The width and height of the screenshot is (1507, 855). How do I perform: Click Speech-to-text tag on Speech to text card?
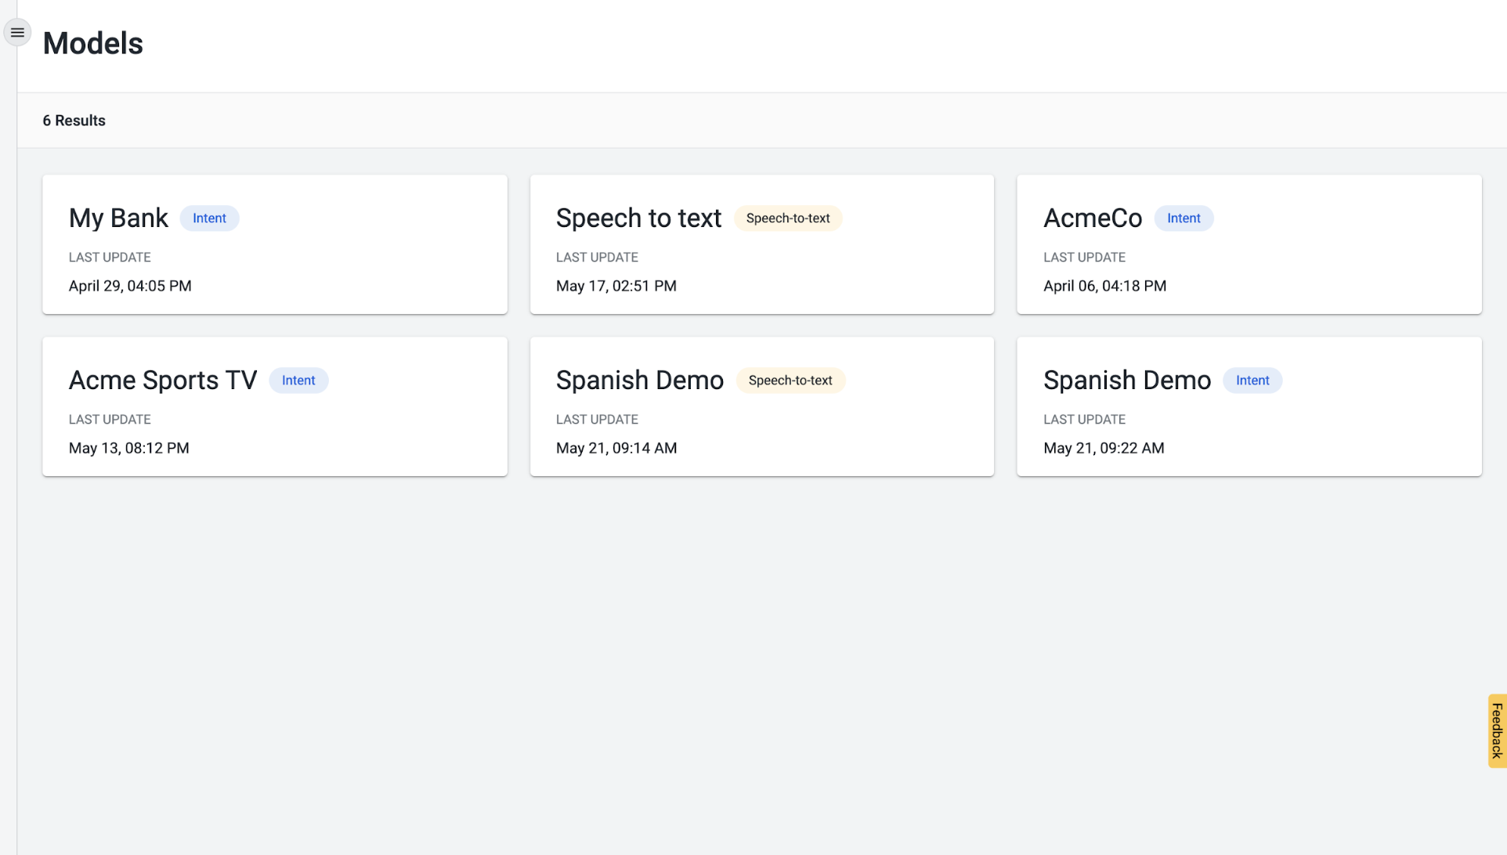[788, 218]
